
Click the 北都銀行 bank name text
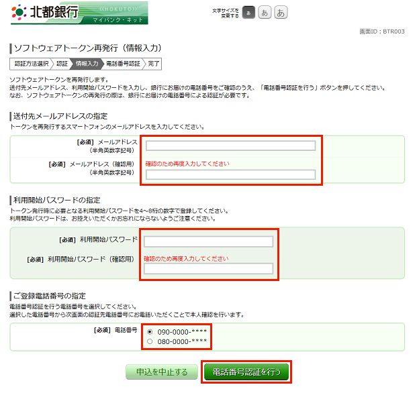click(x=54, y=12)
